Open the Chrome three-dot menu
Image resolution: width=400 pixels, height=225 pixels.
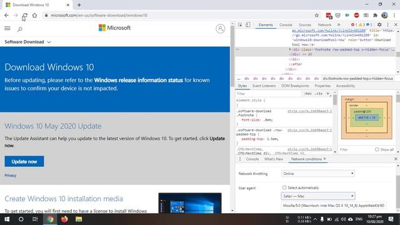point(394,15)
